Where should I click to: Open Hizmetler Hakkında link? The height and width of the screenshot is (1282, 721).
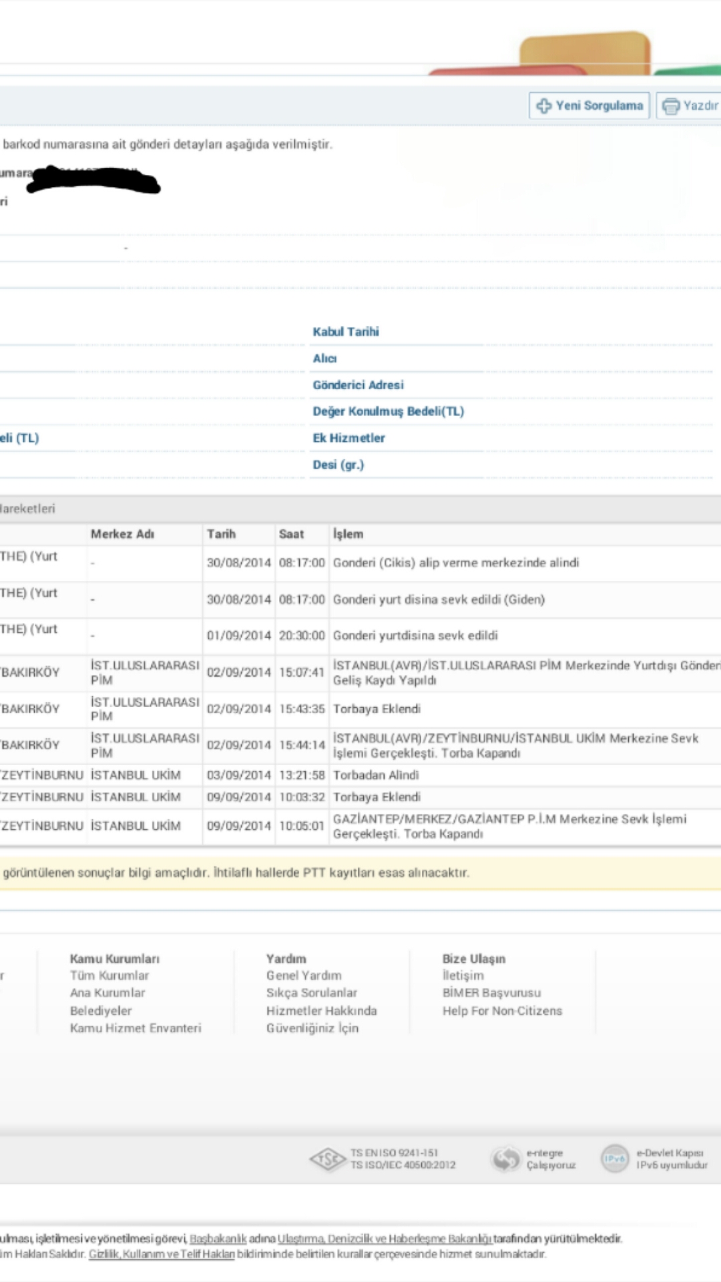[x=322, y=1011]
